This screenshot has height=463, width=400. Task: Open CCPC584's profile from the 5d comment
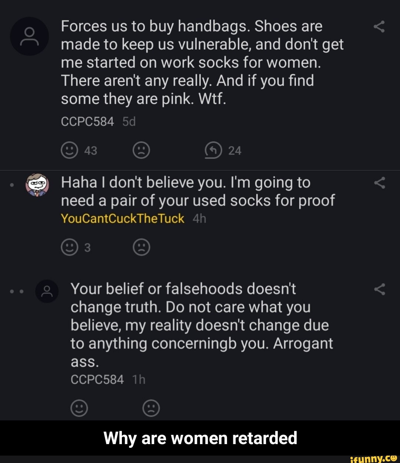[87, 121]
